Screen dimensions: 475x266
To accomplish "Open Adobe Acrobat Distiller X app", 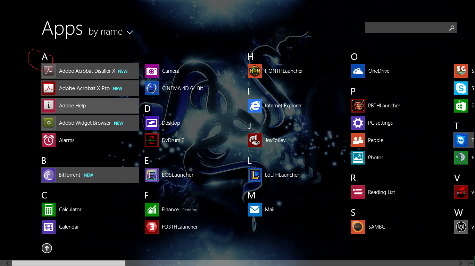I will tap(90, 71).
